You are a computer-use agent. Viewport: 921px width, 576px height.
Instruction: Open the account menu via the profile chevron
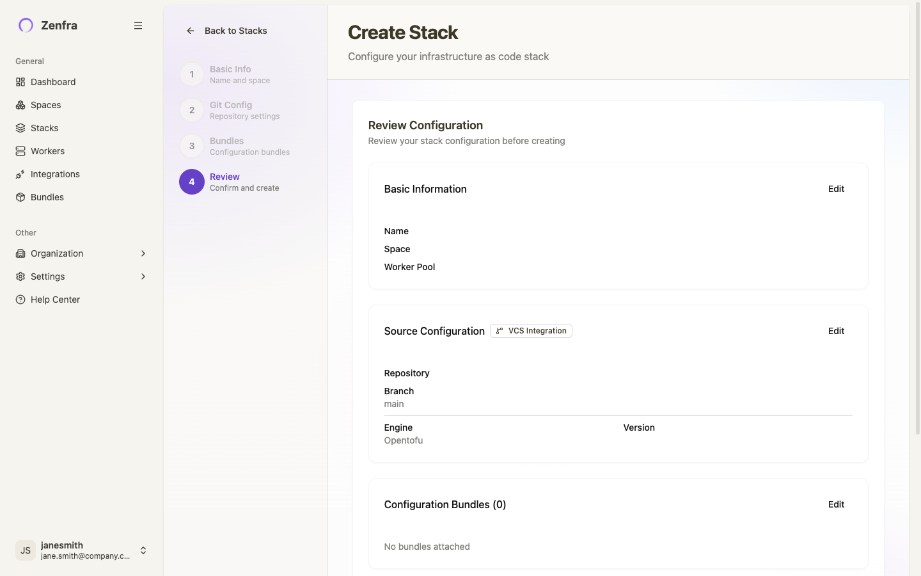143,550
